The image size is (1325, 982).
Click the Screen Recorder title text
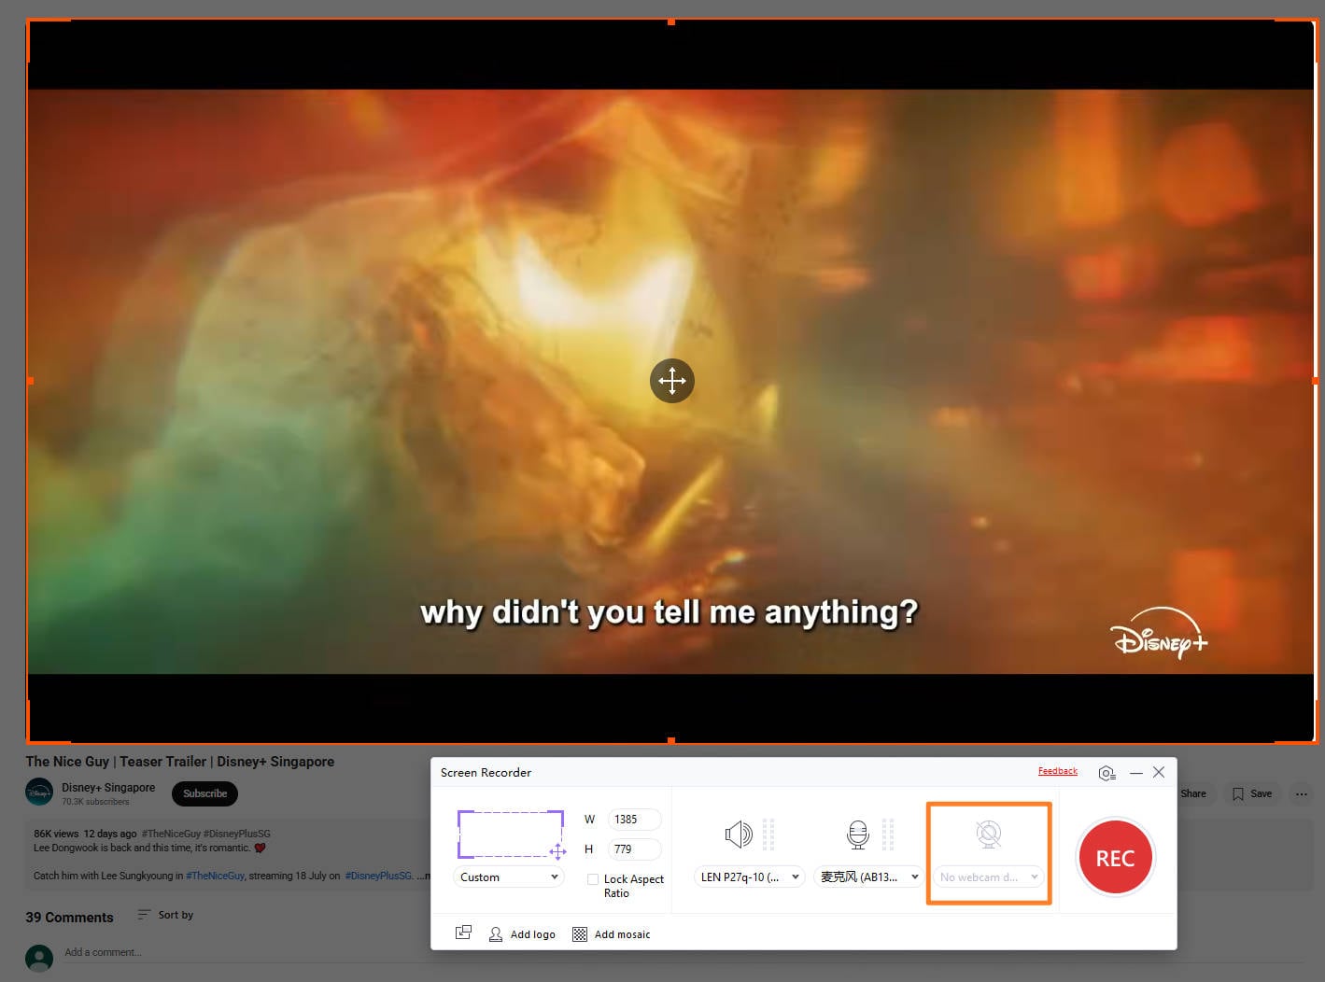coord(486,773)
